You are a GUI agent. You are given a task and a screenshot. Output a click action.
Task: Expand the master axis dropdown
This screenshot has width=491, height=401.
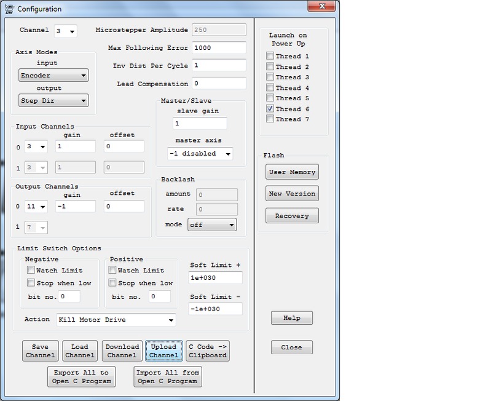coord(200,154)
